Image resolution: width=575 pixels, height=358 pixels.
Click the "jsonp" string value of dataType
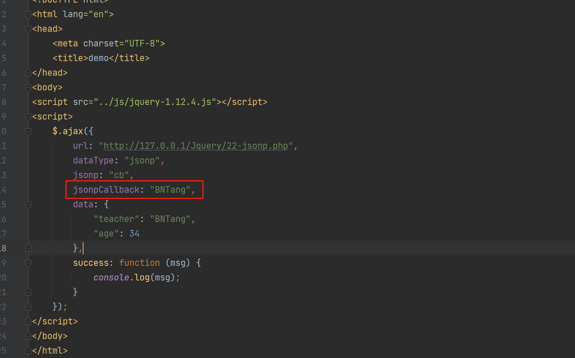pyautogui.click(x=142, y=161)
